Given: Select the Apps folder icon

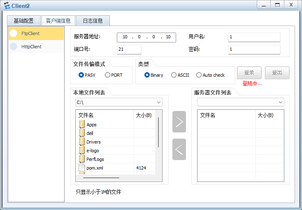Looking at the screenshot, I should click(82, 125).
